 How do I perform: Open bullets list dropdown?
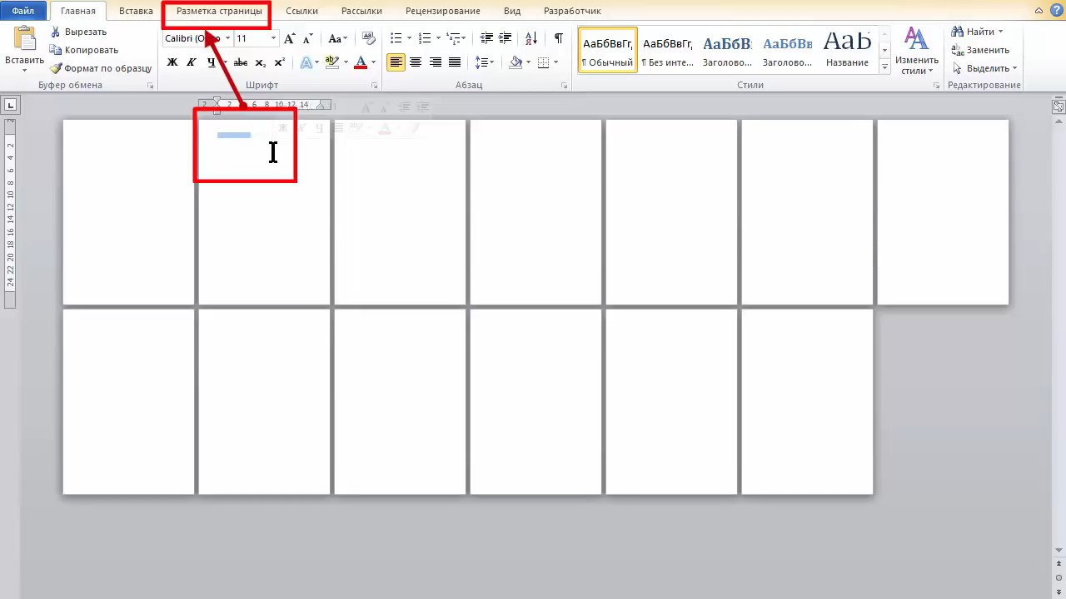(x=409, y=38)
